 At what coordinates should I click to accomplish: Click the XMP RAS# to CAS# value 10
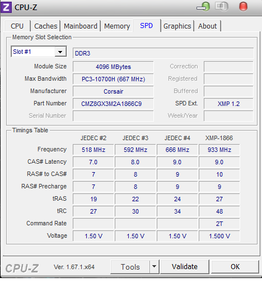(x=219, y=174)
